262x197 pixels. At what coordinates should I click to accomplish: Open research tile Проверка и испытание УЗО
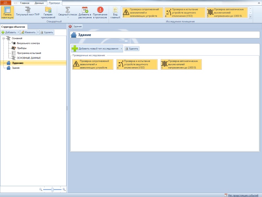click(x=137, y=64)
